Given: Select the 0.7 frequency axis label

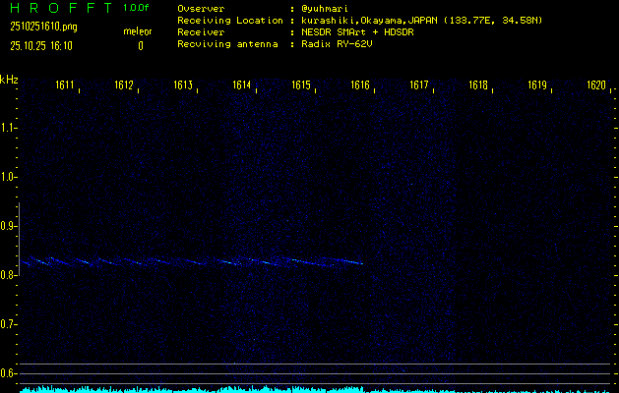Looking at the screenshot, I should (9, 324).
